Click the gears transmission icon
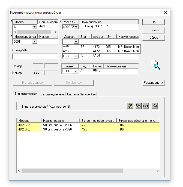Screen dimensions: 183x187 [138, 106]
